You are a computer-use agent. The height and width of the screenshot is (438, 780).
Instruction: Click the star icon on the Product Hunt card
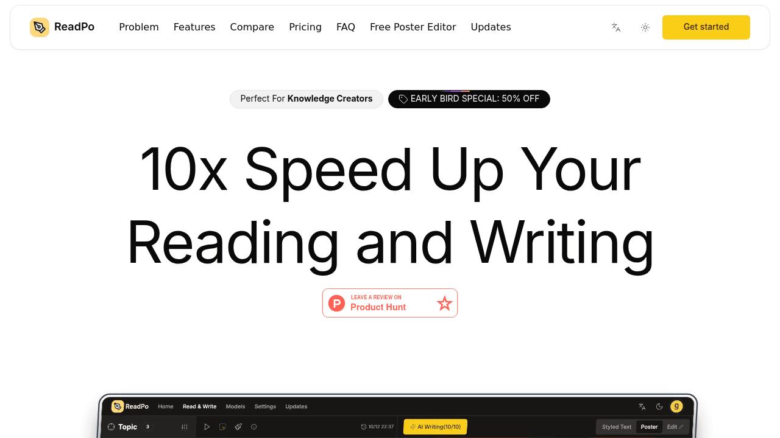(x=444, y=303)
